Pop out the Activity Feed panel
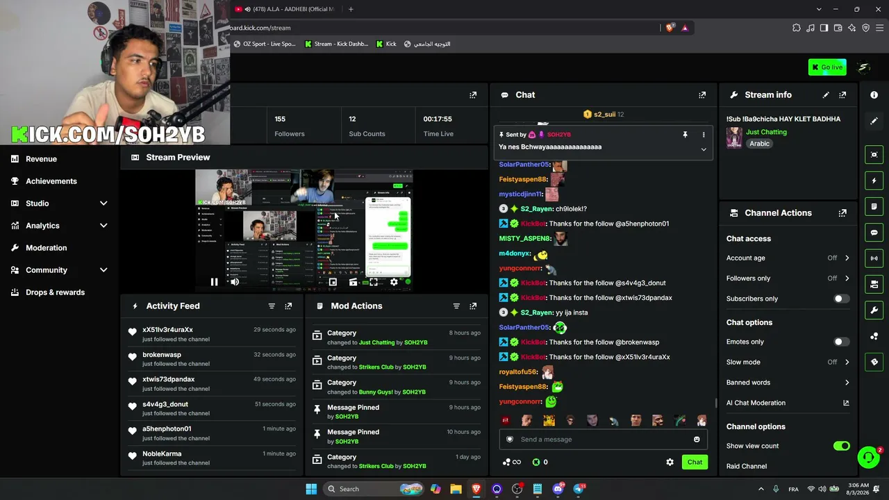This screenshot has height=500, width=889. pos(288,306)
